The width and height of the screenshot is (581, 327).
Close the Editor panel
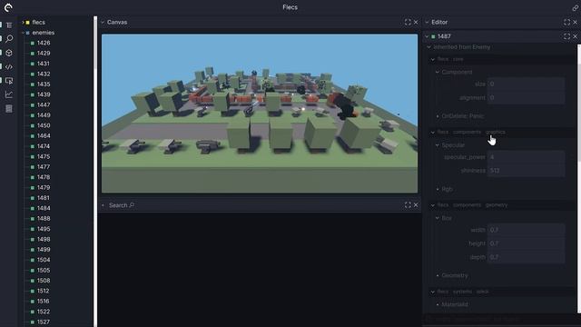(x=575, y=22)
